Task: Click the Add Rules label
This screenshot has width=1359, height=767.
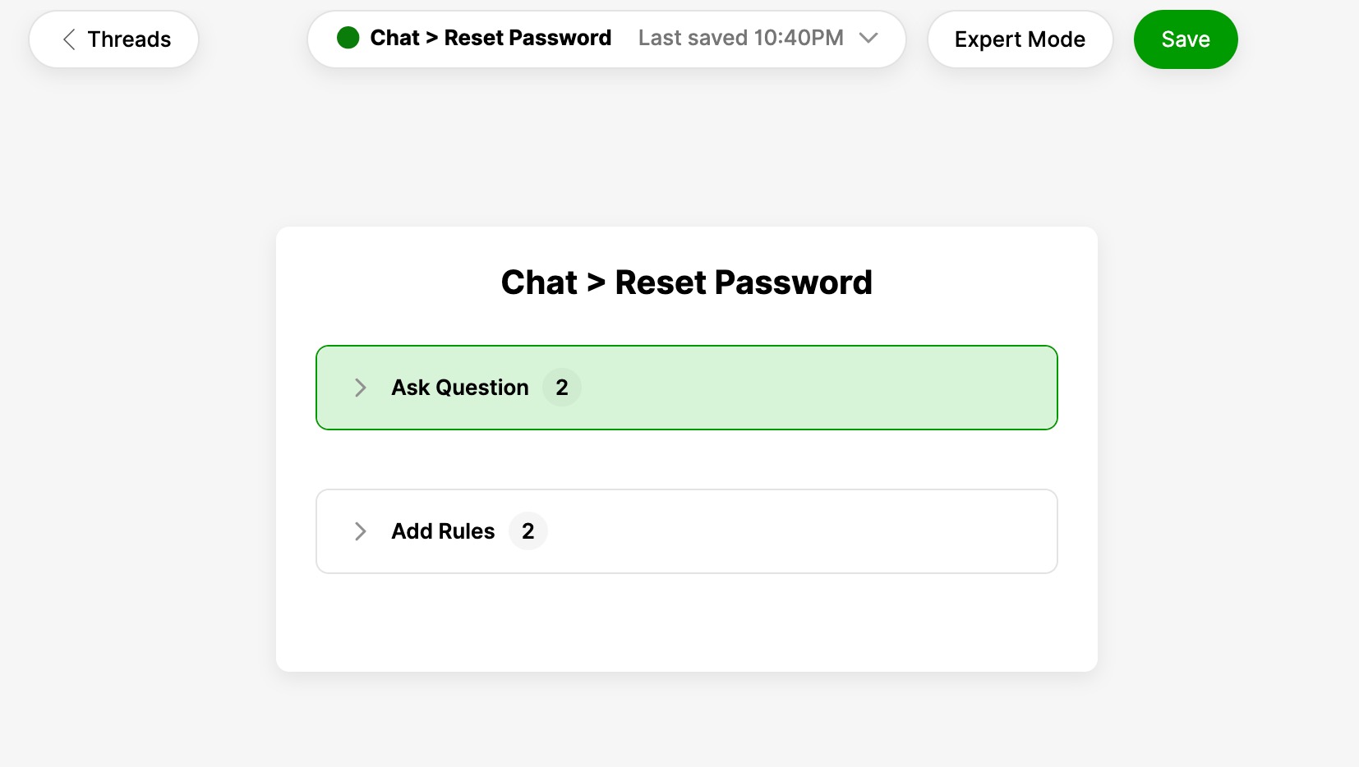Action: tap(443, 531)
